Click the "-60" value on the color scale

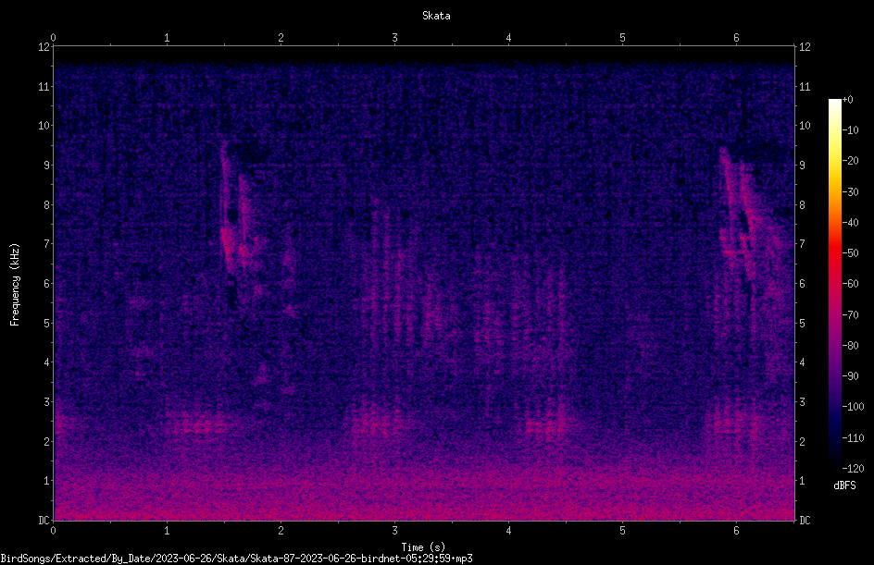(850, 284)
